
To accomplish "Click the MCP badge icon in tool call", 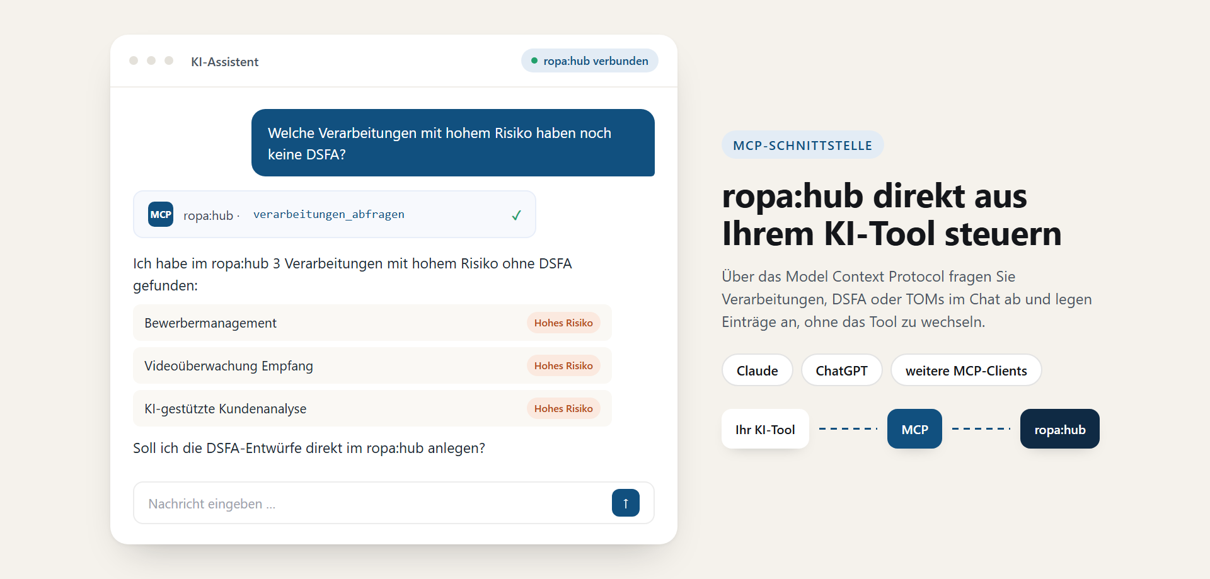I will [161, 214].
